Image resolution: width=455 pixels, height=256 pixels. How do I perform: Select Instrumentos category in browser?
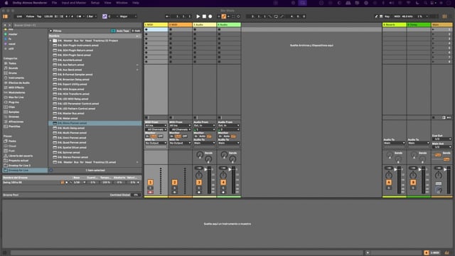(x=16, y=78)
